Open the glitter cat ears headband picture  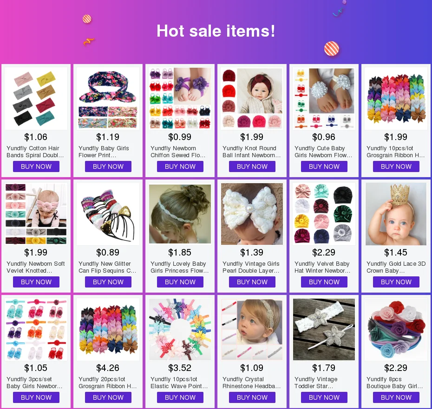pyautogui.click(x=108, y=214)
